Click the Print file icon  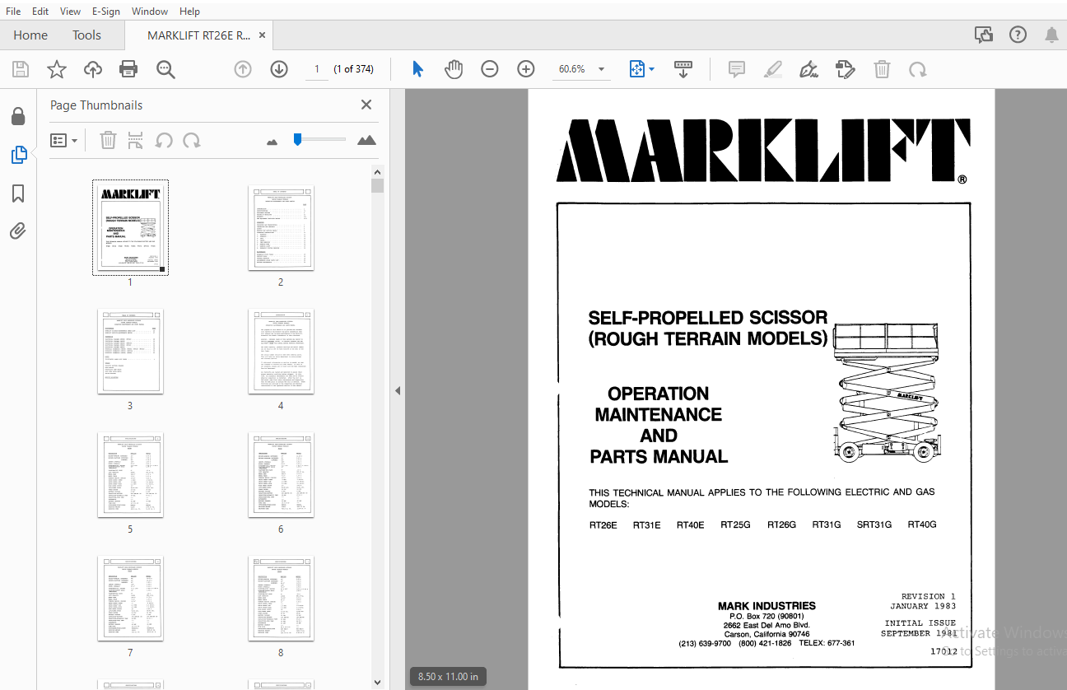(128, 69)
